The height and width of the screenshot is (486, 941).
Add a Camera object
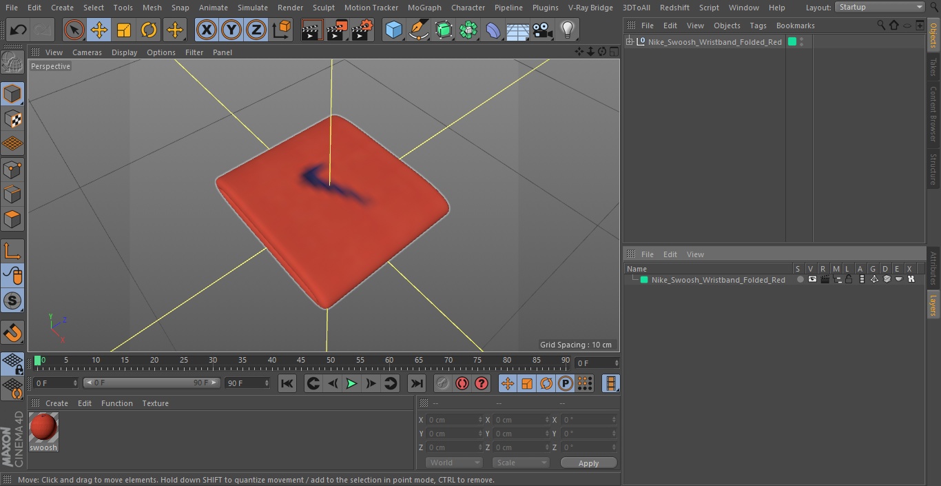(543, 30)
